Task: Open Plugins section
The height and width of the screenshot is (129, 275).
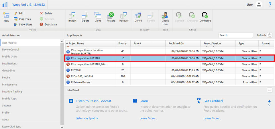Action: click(x=30, y=78)
